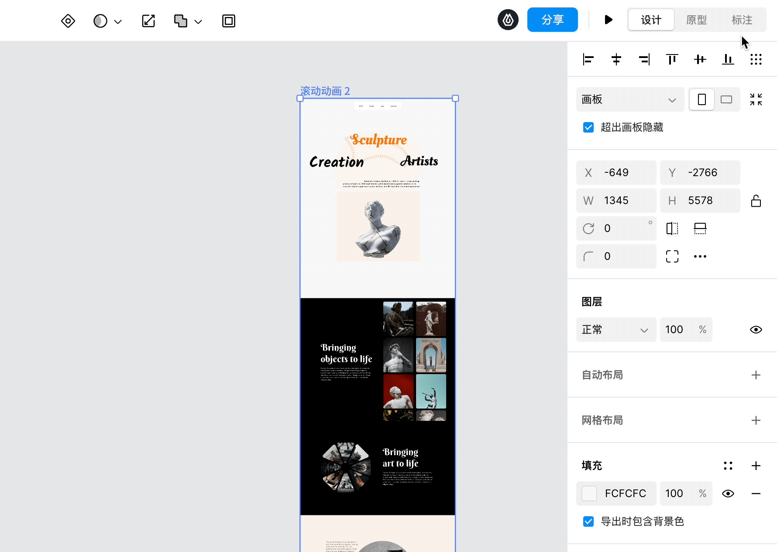Open the mask tool dropdown arrow
Image resolution: width=777 pixels, height=552 pixels.
coord(118,21)
